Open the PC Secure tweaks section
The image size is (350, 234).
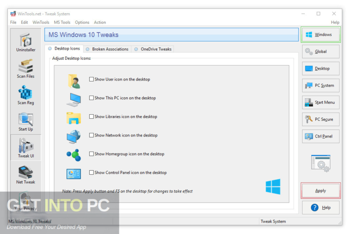click(321, 119)
